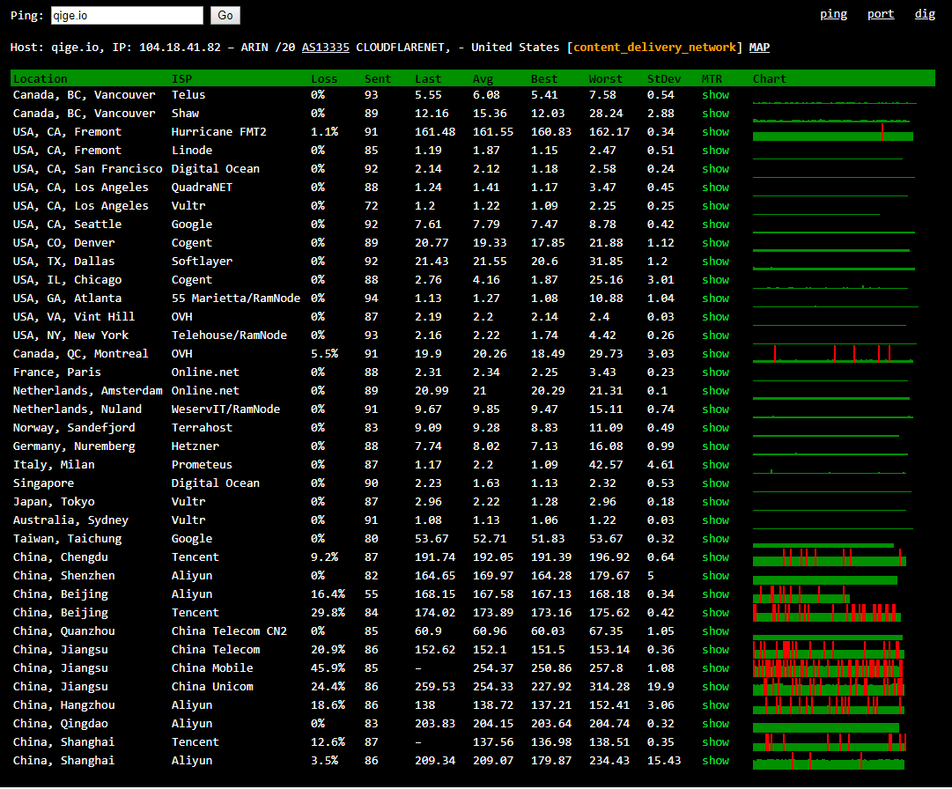Show MTR for Amsterdam Online.net row
This screenshot has width=952, height=789.
715,391
